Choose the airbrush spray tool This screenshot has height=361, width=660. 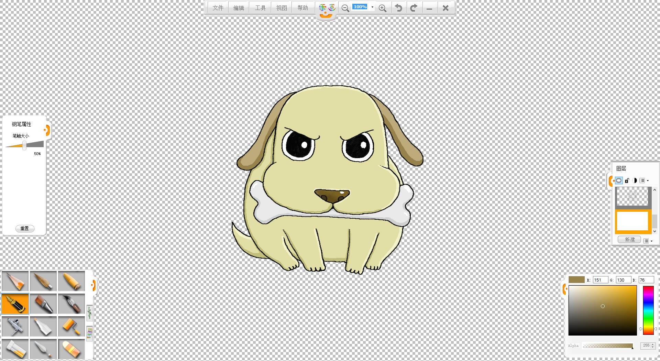tap(15, 326)
